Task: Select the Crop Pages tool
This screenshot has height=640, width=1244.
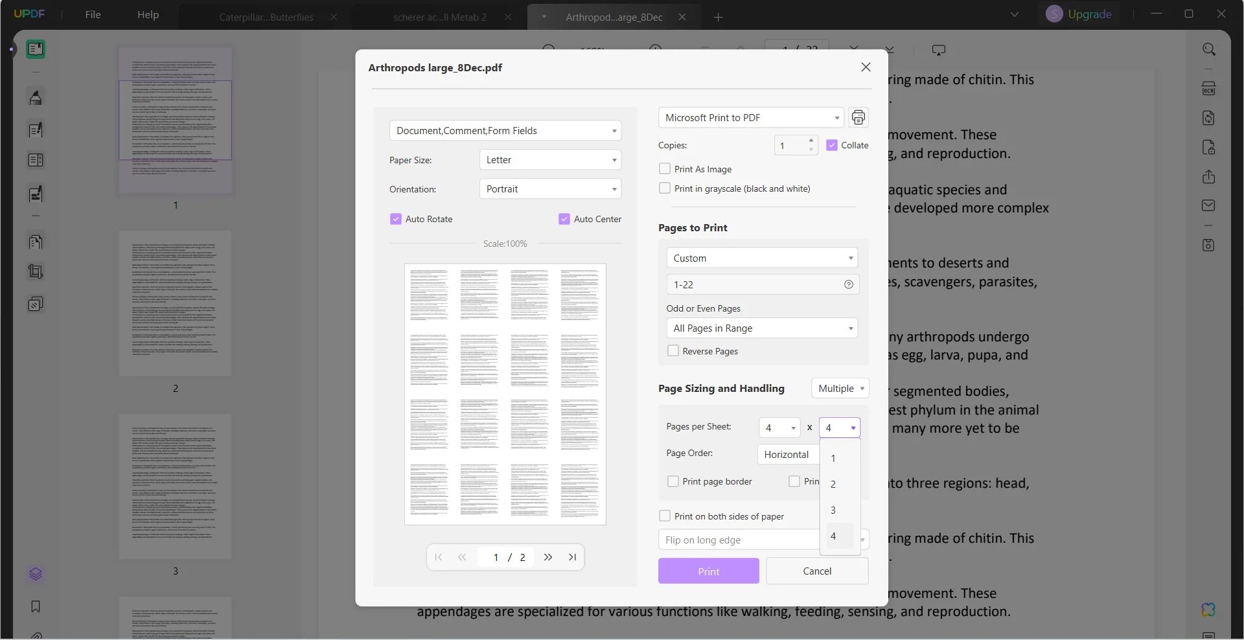Action: (x=36, y=271)
